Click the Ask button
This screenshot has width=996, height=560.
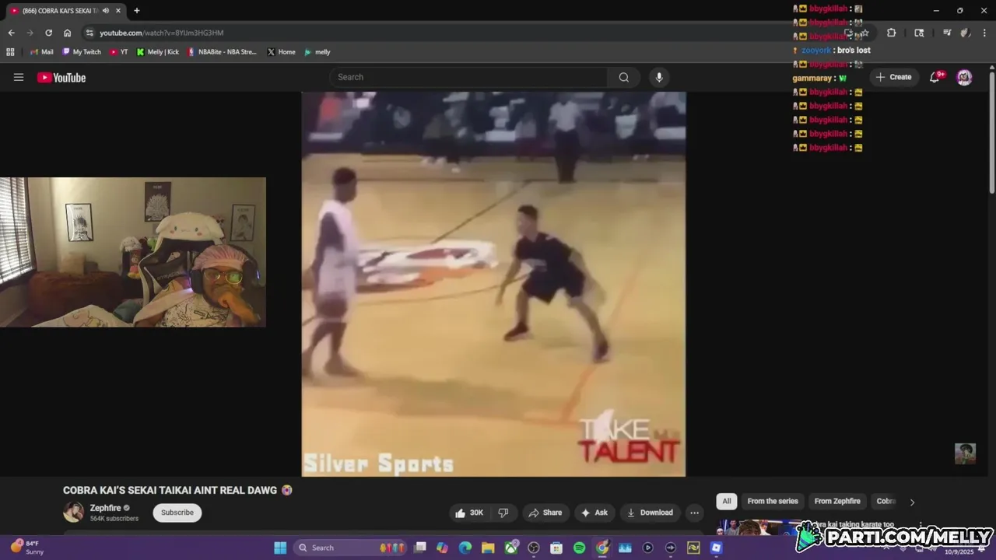pyautogui.click(x=594, y=513)
